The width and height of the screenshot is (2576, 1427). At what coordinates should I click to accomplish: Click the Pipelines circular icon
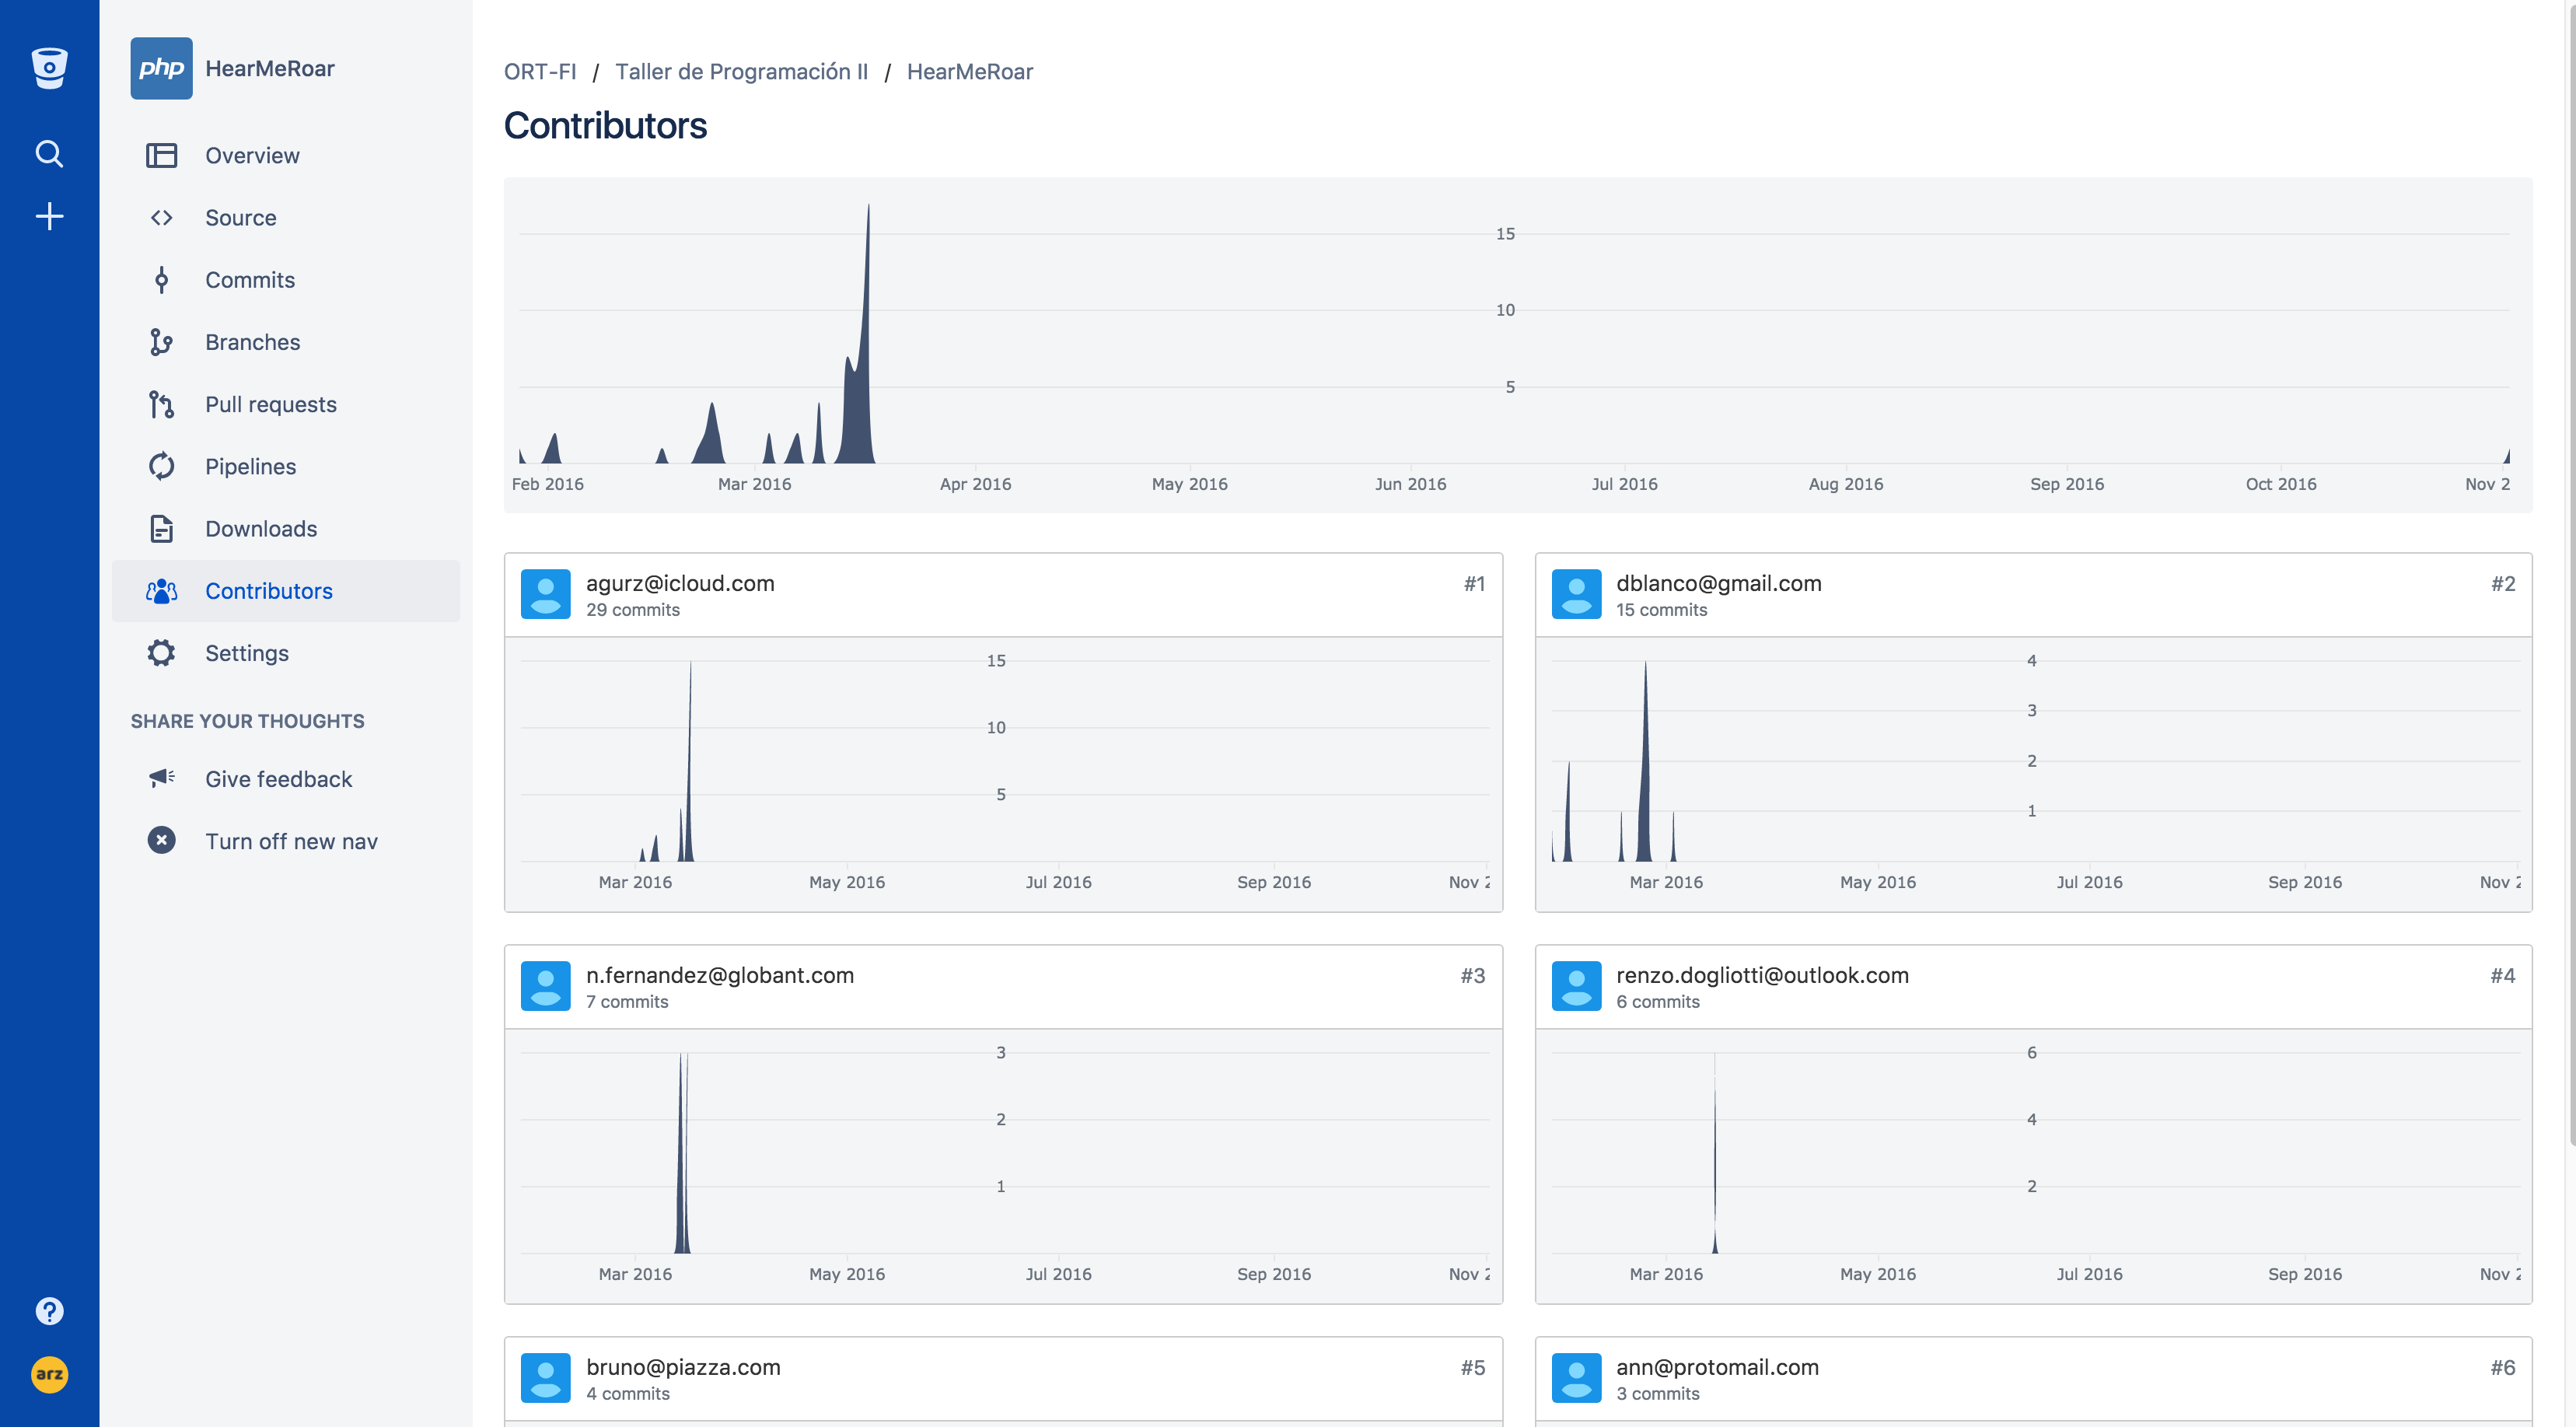click(x=161, y=467)
